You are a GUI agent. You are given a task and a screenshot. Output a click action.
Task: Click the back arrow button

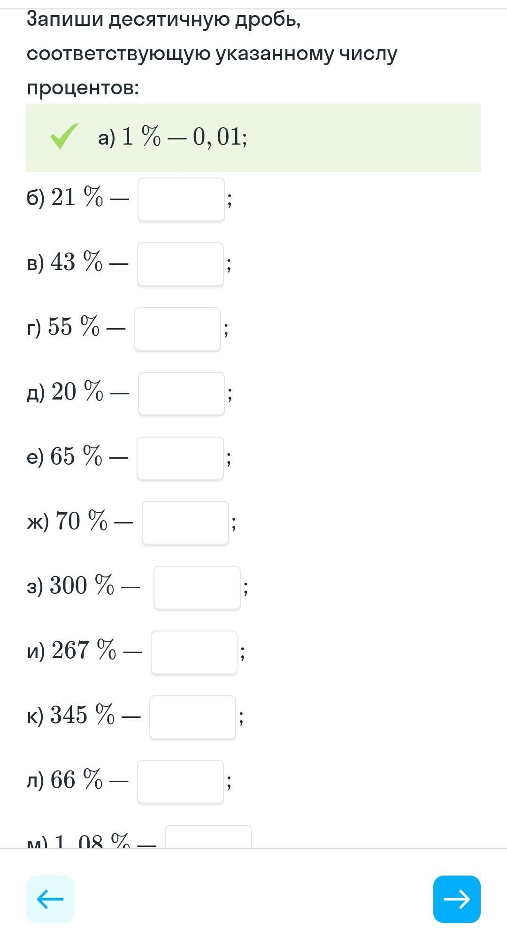pos(50,899)
